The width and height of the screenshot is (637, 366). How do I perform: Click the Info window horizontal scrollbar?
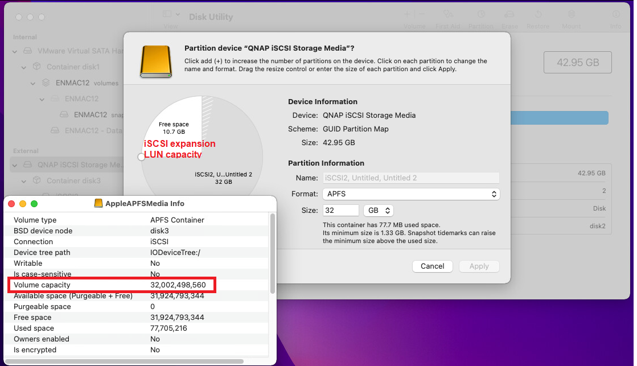click(124, 361)
